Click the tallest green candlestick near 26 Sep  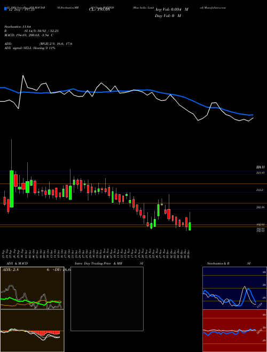11,189
